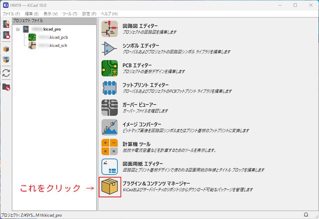Select the .kicad_pcb file in the tree
Image resolution: width=319 pixels, height=219 pixels.
(48, 37)
